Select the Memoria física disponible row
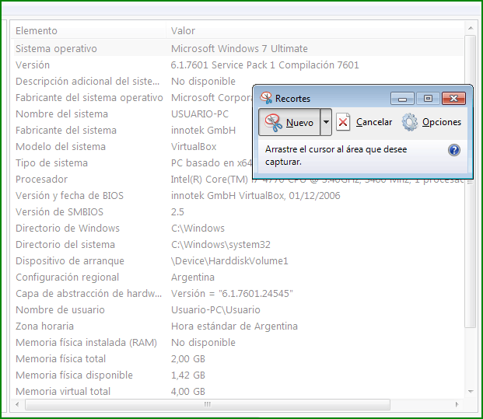483x419 pixels. tap(237, 375)
